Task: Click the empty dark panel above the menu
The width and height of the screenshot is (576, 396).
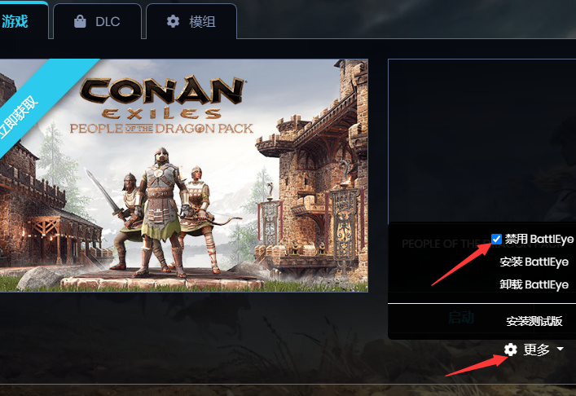Action: coord(482,140)
